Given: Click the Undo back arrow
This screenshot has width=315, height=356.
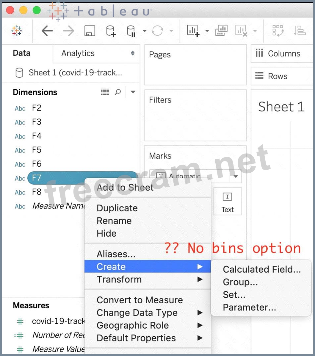Looking at the screenshot, I should (47, 31).
